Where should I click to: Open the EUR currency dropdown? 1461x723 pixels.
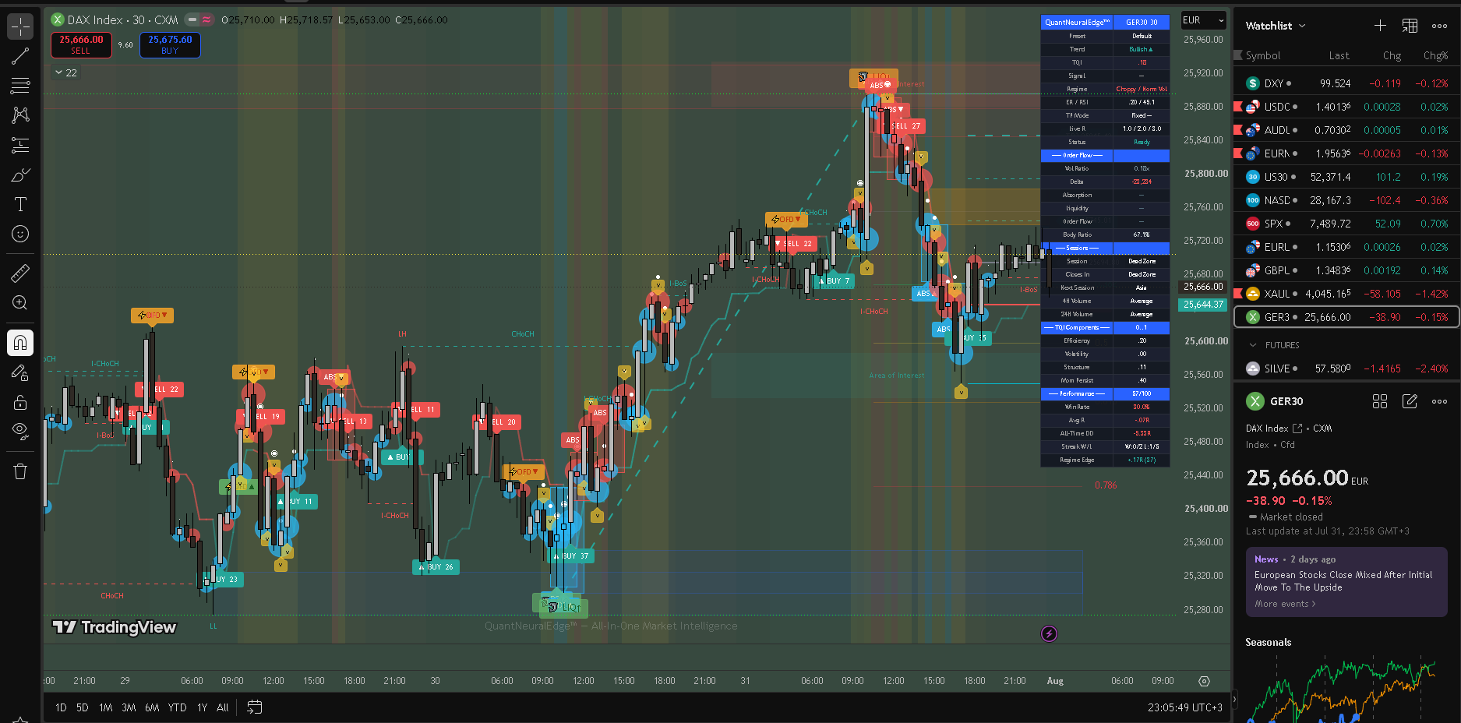pyautogui.click(x=1204, y=20)
